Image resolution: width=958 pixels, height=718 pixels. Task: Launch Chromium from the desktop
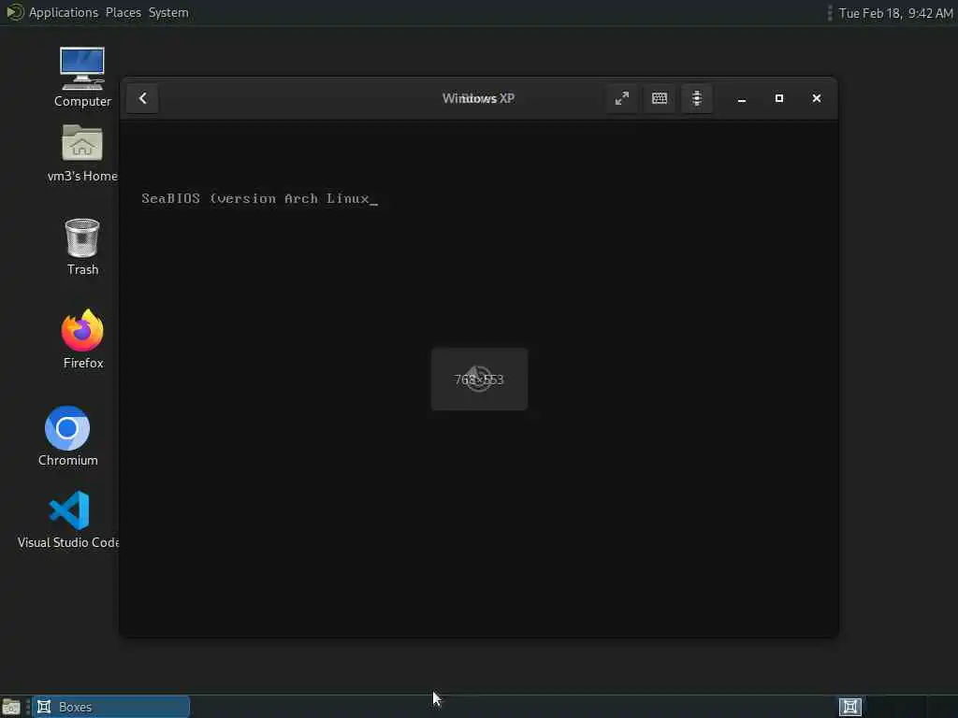(67, 437)
